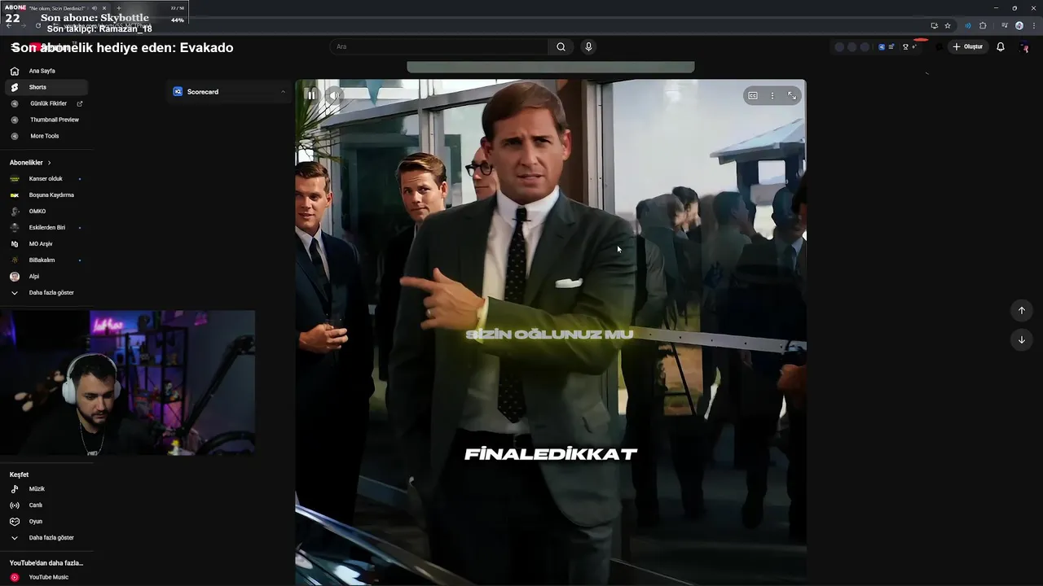Open YouTube Music link

46,577
